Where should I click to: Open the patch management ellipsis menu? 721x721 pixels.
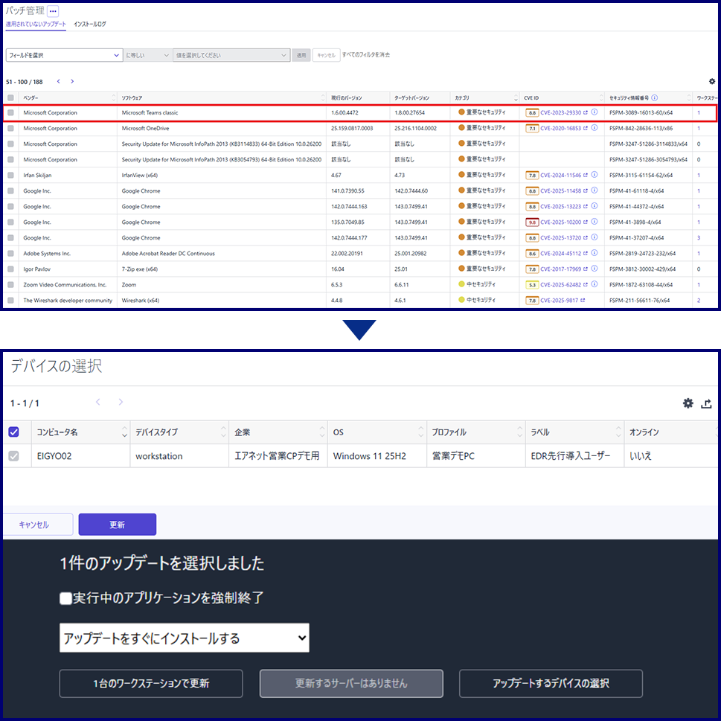pos(52,12)
